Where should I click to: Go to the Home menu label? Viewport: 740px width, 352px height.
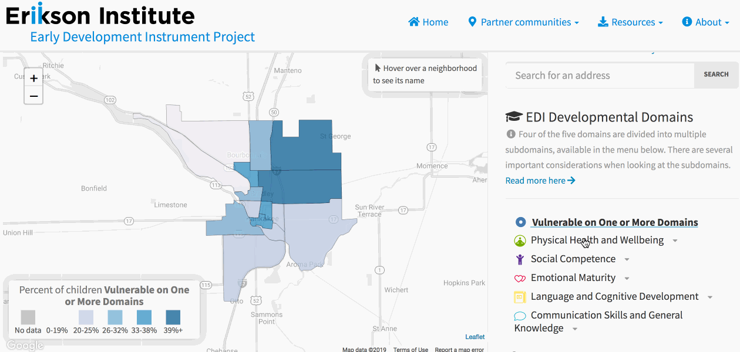tap(435, 22)
